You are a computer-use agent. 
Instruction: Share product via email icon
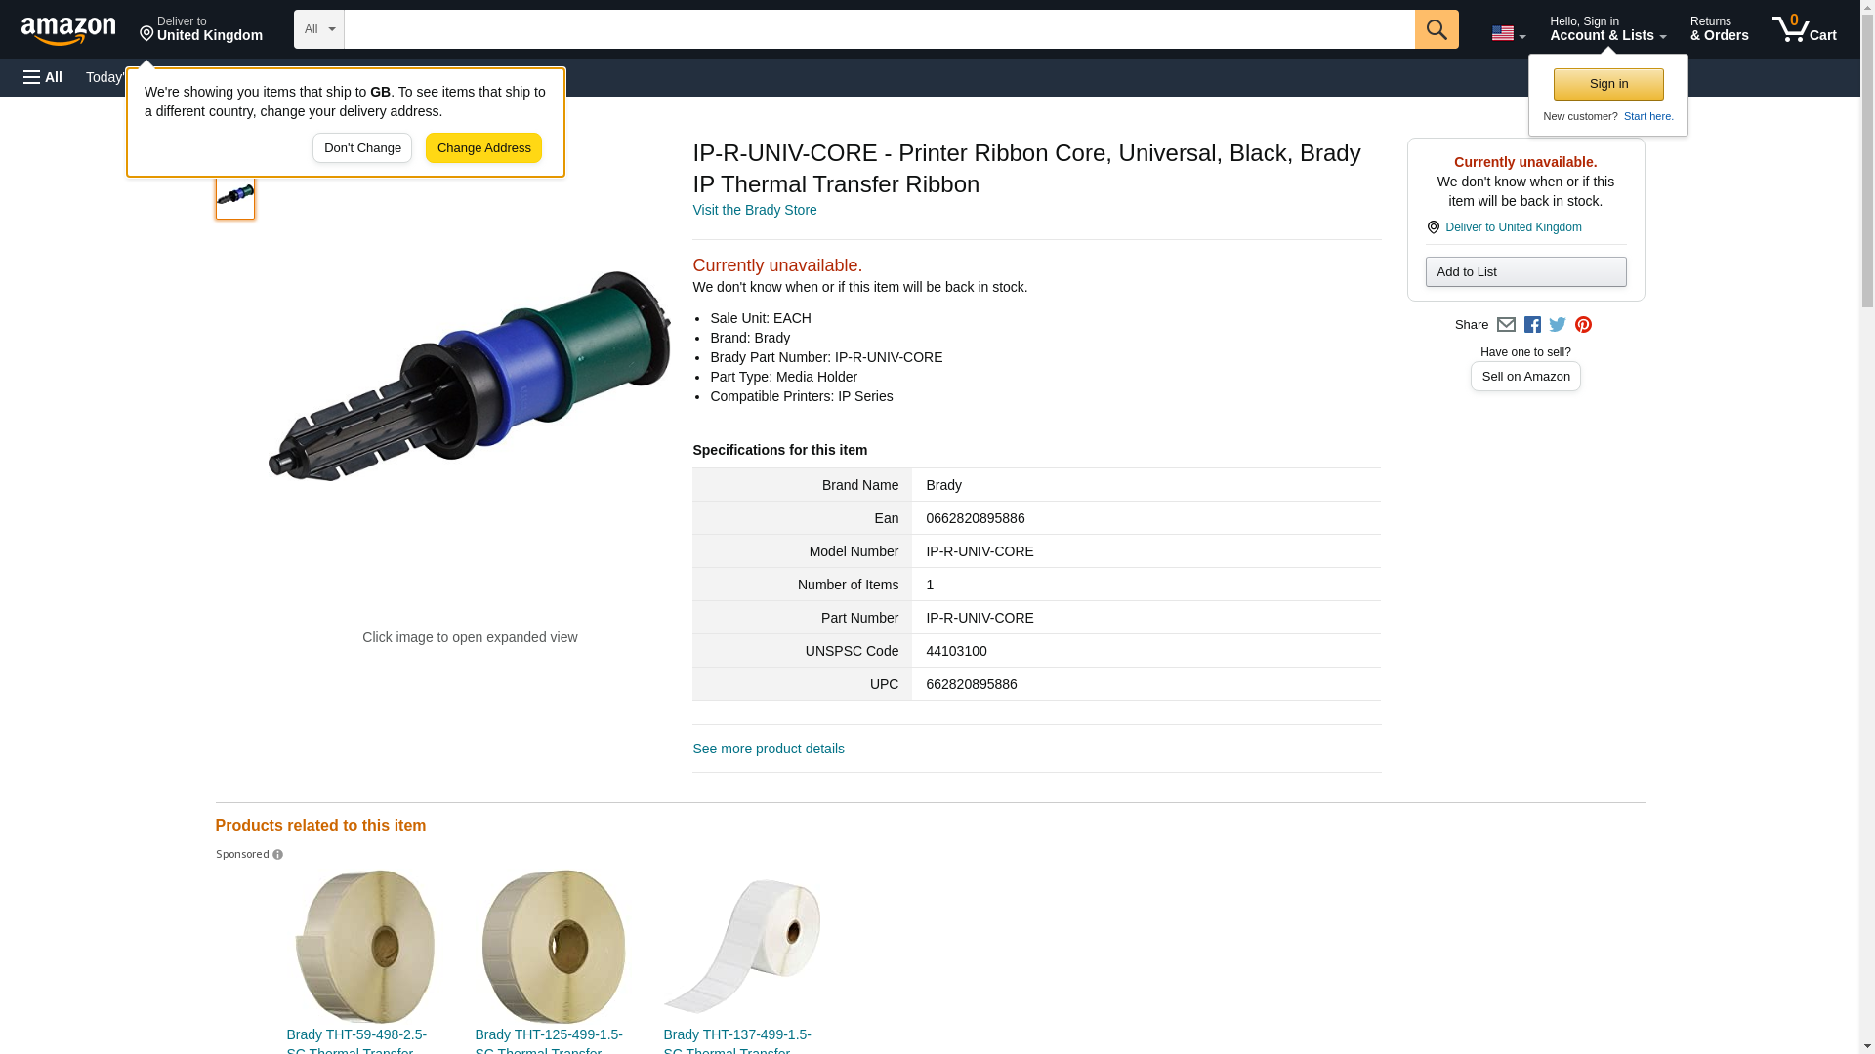(x=1506, y=325)
